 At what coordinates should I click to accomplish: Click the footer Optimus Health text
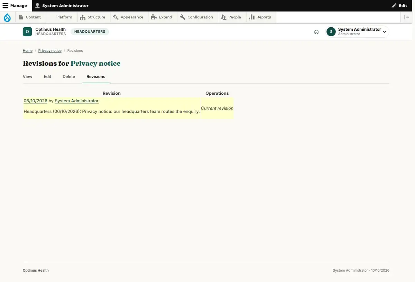pyautogui.click(x=36, y=271)
